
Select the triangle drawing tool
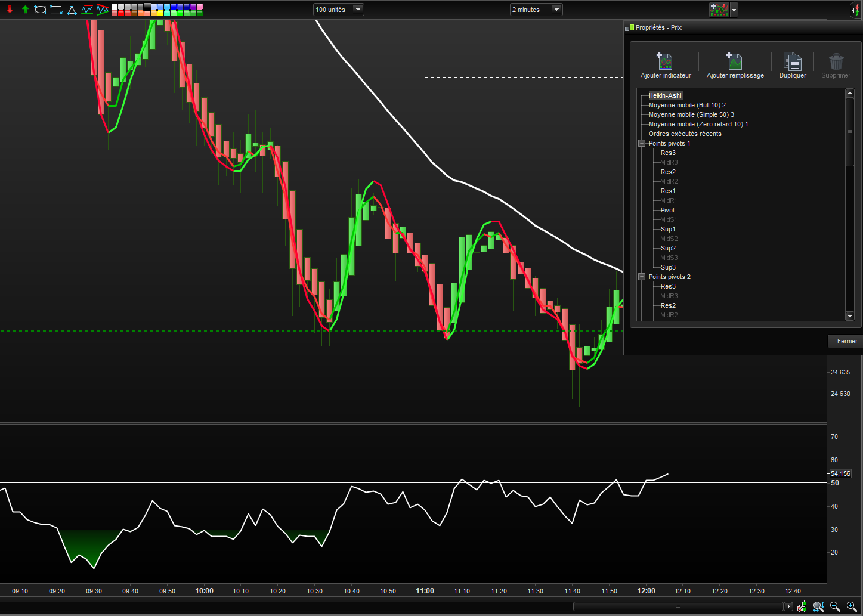[72, 10]
